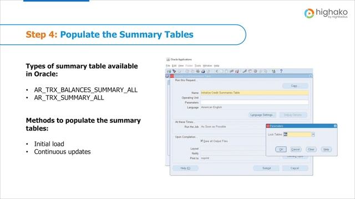The height and width of the screenshot is (199, 355).
Task: Click Clear in the Parameters dialog
Action: point(311,149)
